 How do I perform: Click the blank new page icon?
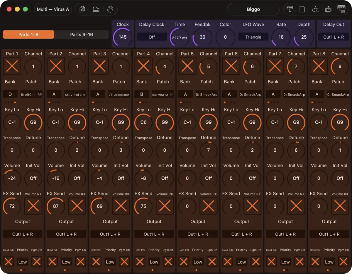point(302,9)
